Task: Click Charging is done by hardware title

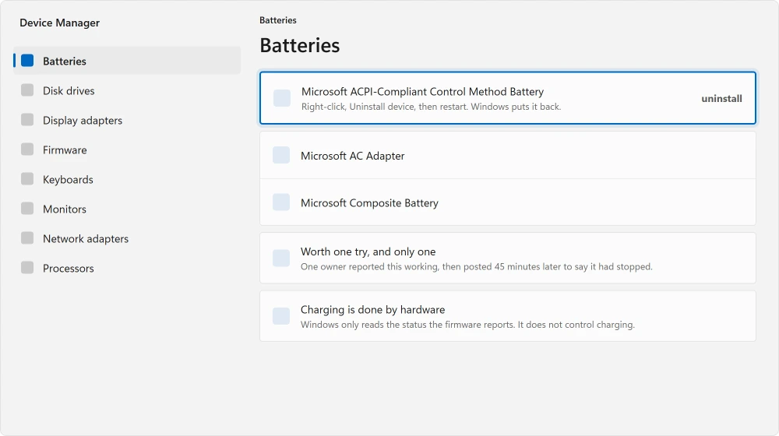Action: click(372, 310)
